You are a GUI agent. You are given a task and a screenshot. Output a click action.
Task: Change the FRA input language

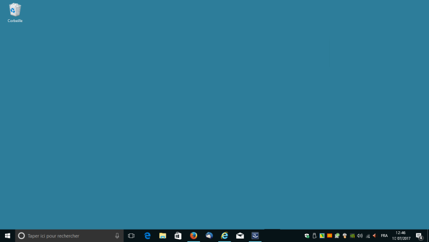point(384,236)
